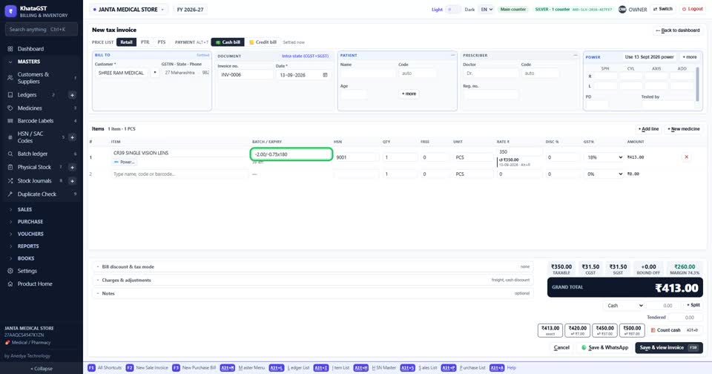Click the plus icon beside Ledgers
This screenshot has width=712, height=374.
[72, 95]
